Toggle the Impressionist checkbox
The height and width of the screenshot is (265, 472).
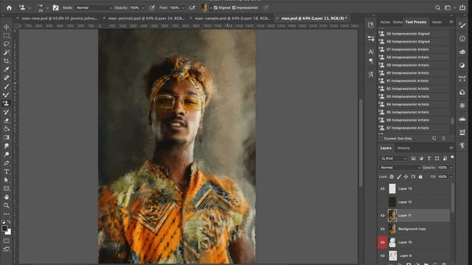[x=234, y=8]
